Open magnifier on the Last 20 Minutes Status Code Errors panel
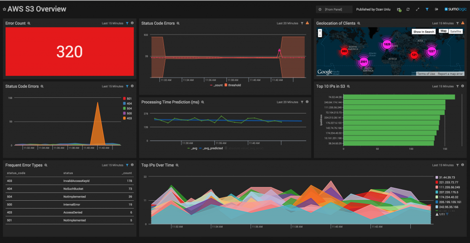The width and height of the screenshot is (470, 243). pos(178,23)
